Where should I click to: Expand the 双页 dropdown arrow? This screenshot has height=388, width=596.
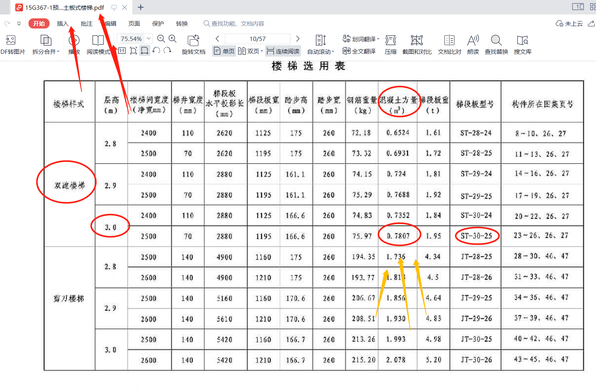[x=262, y=52]
